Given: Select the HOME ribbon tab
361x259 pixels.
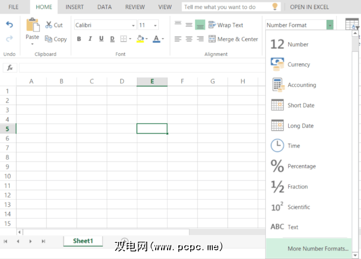Looking at the screenshot, I should point(44,7).
